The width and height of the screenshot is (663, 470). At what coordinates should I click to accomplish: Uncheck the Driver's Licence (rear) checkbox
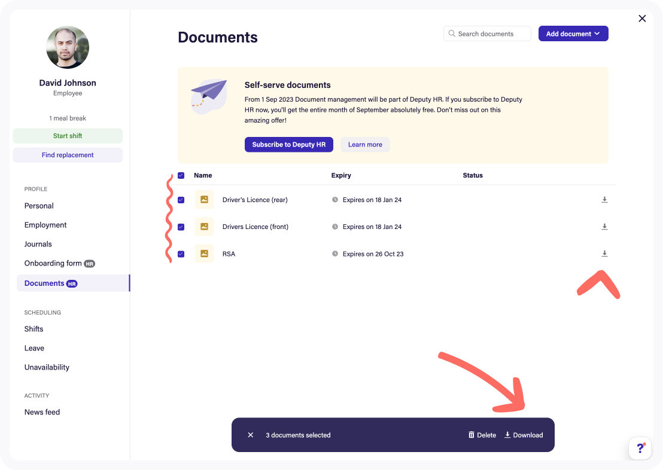(x=181, y=200)
